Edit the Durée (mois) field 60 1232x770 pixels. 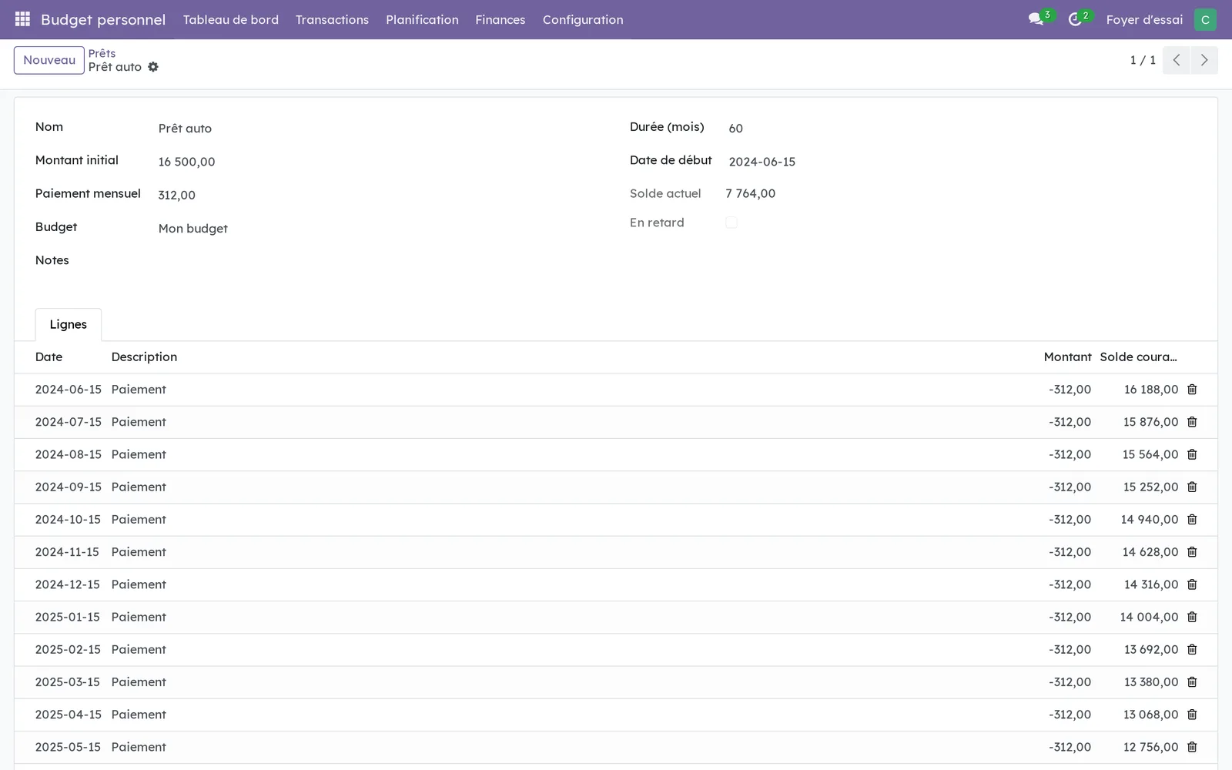959,129
